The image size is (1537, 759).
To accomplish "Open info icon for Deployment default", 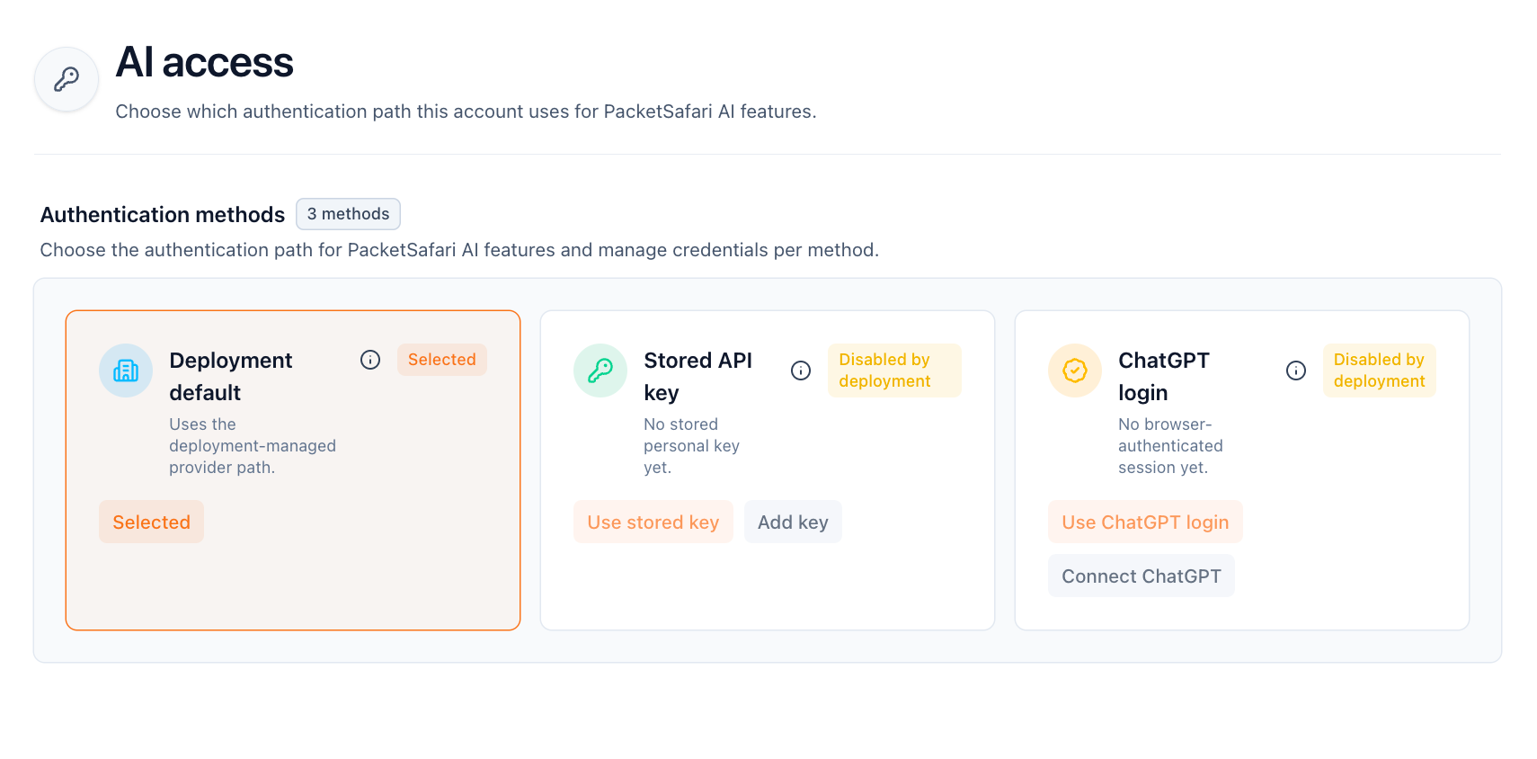I will 370,360.
